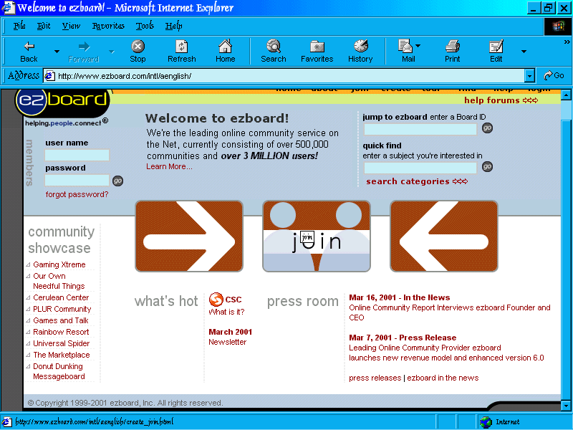Open the Edit button dropdown arrow
573x430 pixels.
pyautogui.click(x=524, y=52)
